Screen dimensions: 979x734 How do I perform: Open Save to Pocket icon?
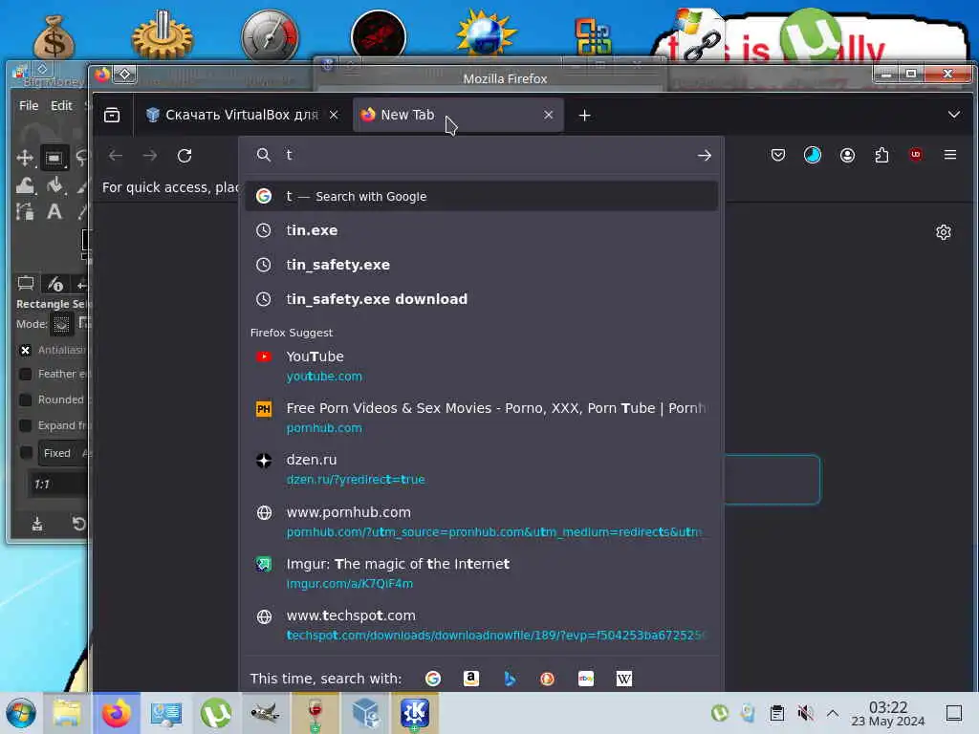(778, 155)
